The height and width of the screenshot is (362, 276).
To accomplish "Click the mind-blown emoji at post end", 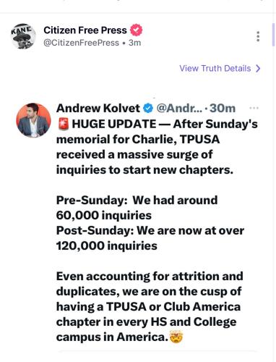I will (176, 337).
